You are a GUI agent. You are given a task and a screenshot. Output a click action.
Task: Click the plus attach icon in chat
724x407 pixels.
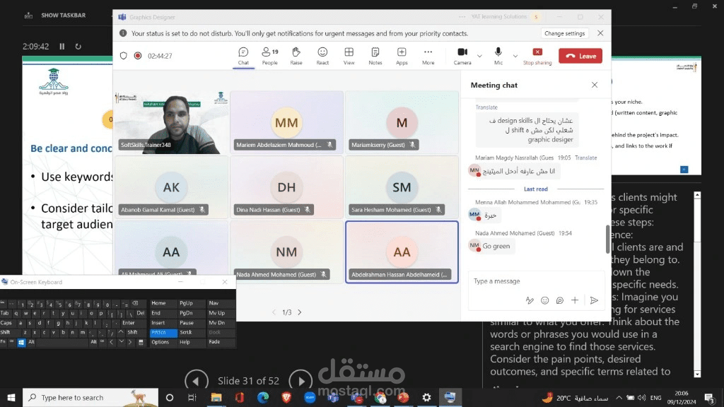click(x=574, y=300)
